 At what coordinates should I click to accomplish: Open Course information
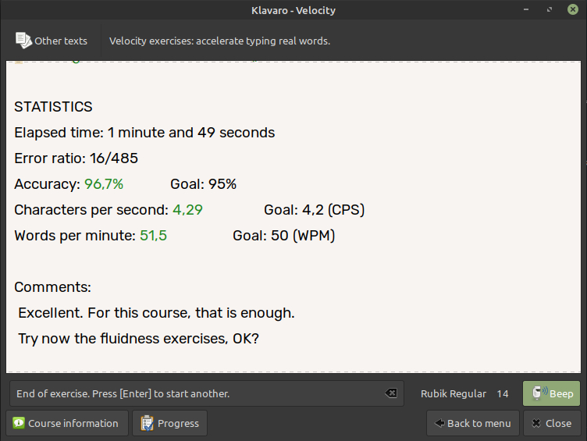click(x=67, y=423)
